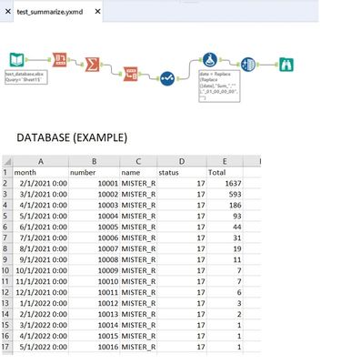Click the cell '12/1/2021 0:00'
Image resolution: width=341 pixels, height=364 pixels.
41,292
